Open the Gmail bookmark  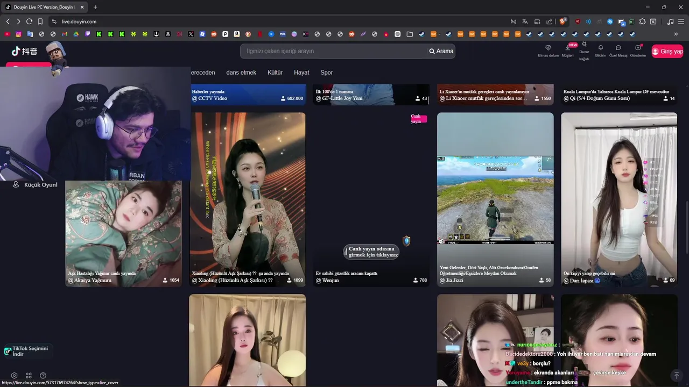click(65, 34)
